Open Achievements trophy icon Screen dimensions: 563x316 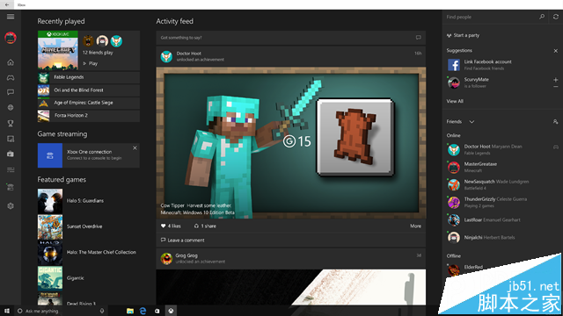[11, 123]
